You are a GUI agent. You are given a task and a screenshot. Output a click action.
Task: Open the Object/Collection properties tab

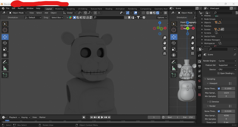(x=199, y=87)
